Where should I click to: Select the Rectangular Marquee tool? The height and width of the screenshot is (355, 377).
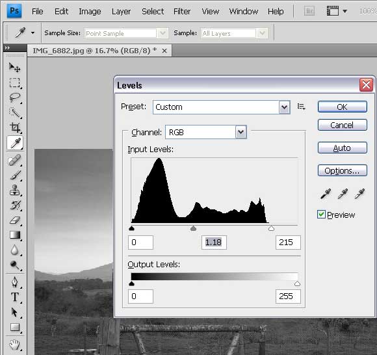(x=15, y=83)
